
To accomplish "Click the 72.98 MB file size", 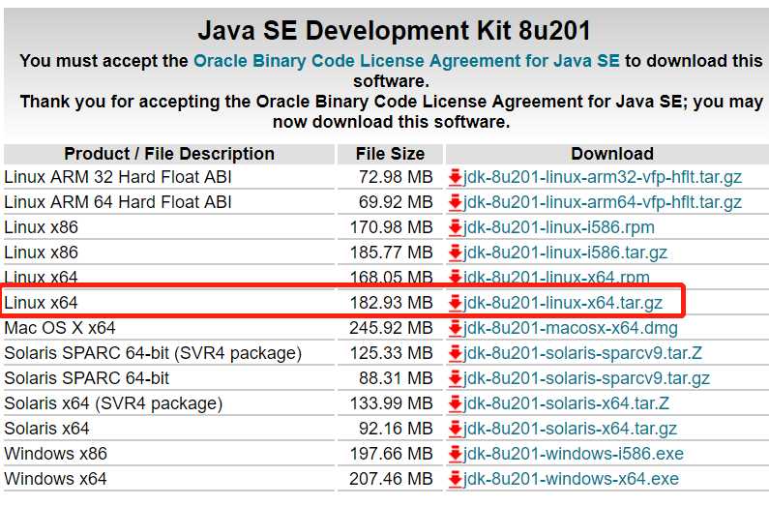I will pyautogui.click(x=396, y=177).
